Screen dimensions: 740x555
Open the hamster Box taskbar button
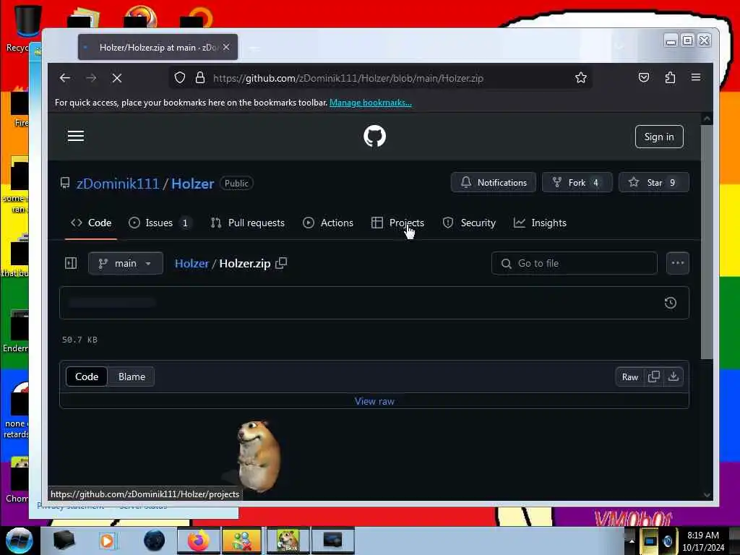pyautogui.click(x=288, y=541)
